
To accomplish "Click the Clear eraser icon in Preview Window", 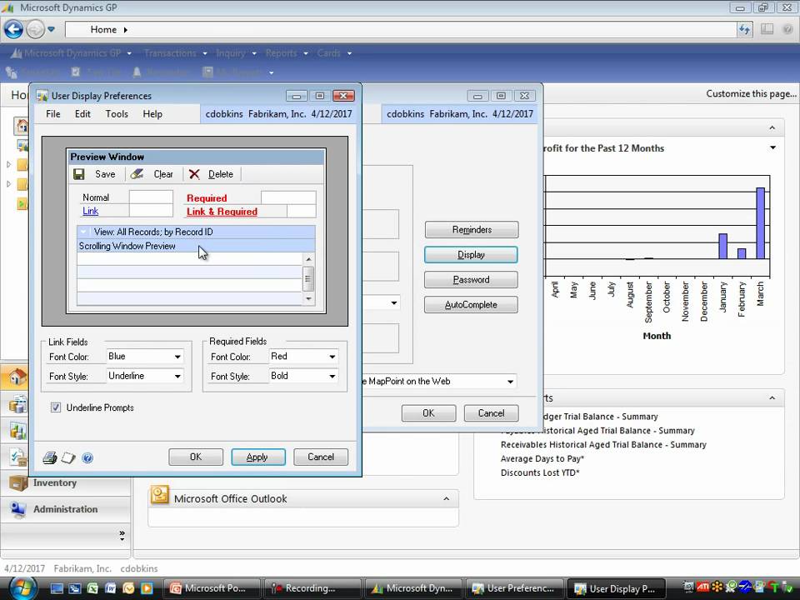I will (137, 174).
